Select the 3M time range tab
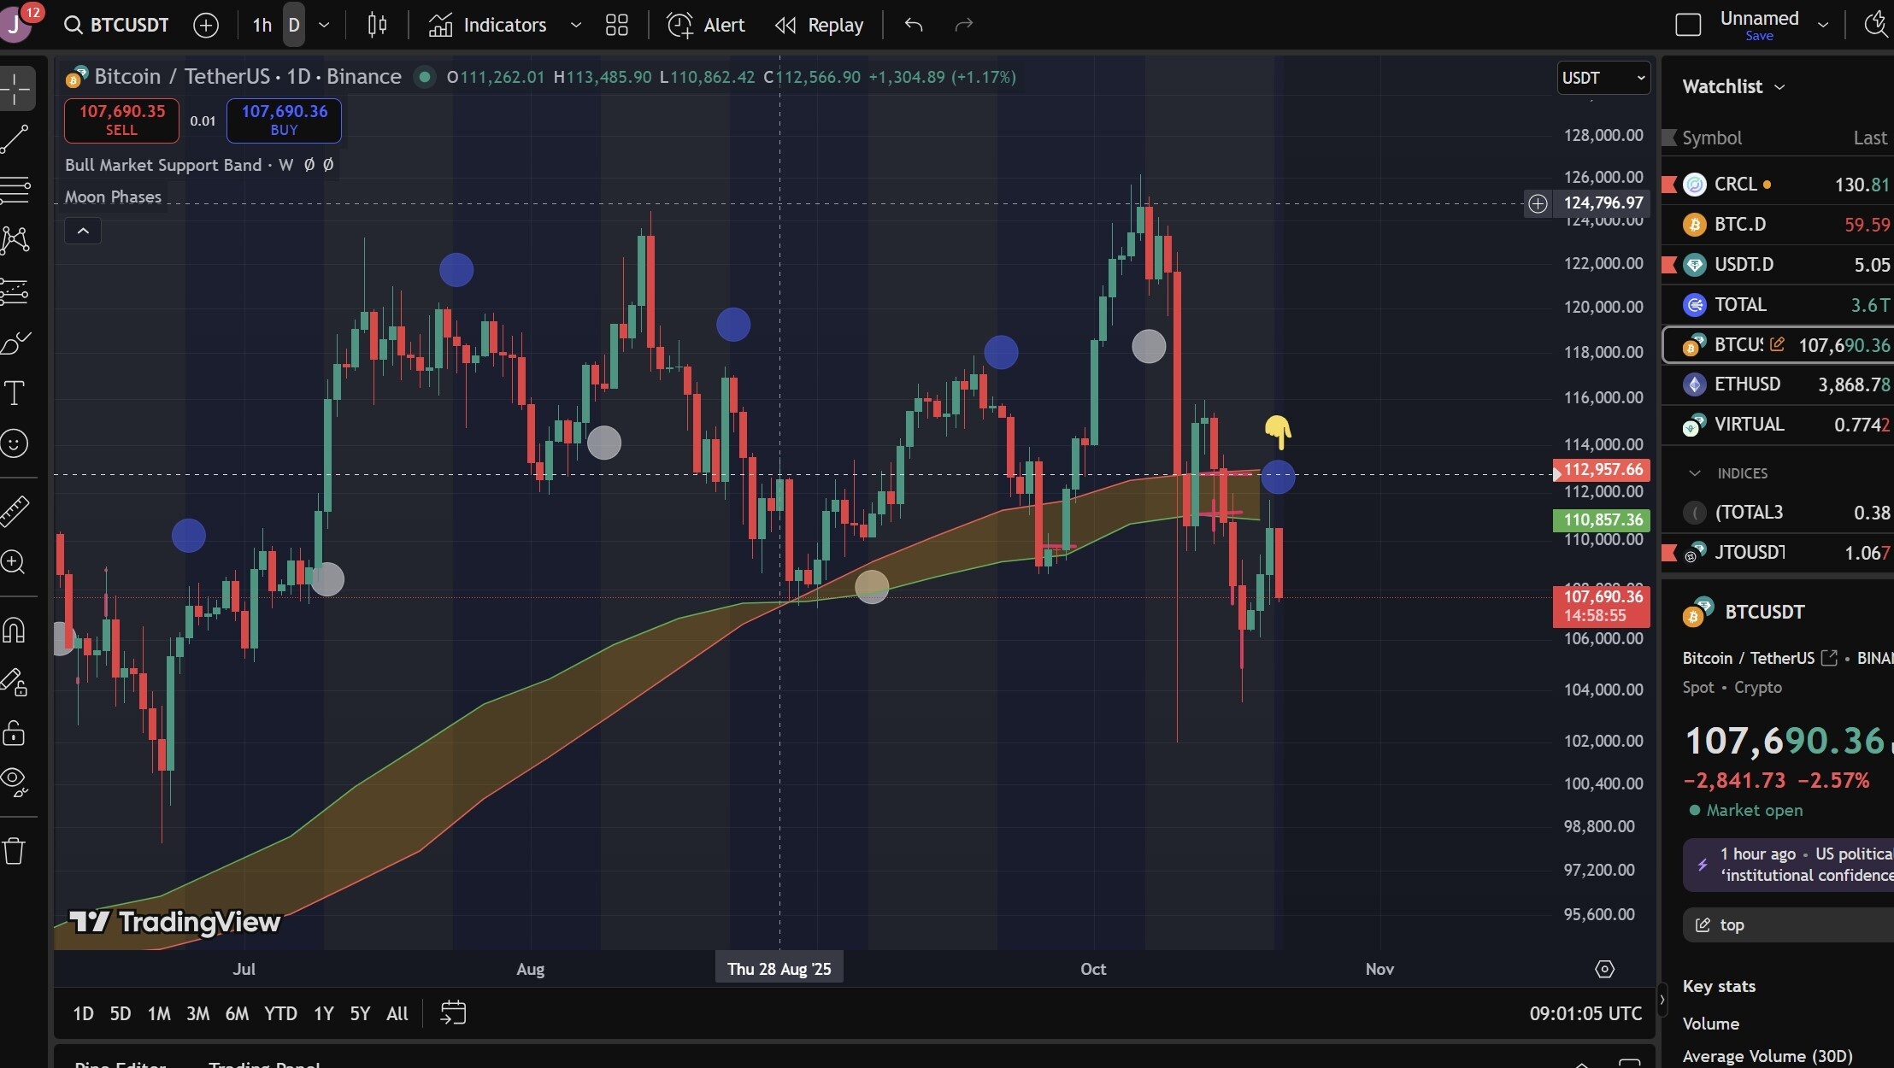 (197, 1013)
